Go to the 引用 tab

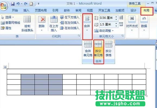click(x=55, y=10)
